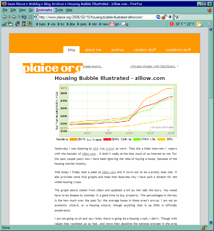Open the Edit menu

pyautogui.click(x=13, y=10)
